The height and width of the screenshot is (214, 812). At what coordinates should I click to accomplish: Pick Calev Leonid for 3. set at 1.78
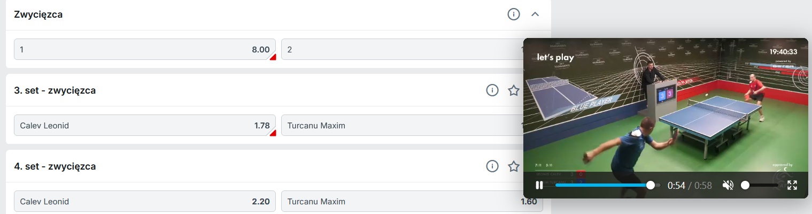[145, 125]
